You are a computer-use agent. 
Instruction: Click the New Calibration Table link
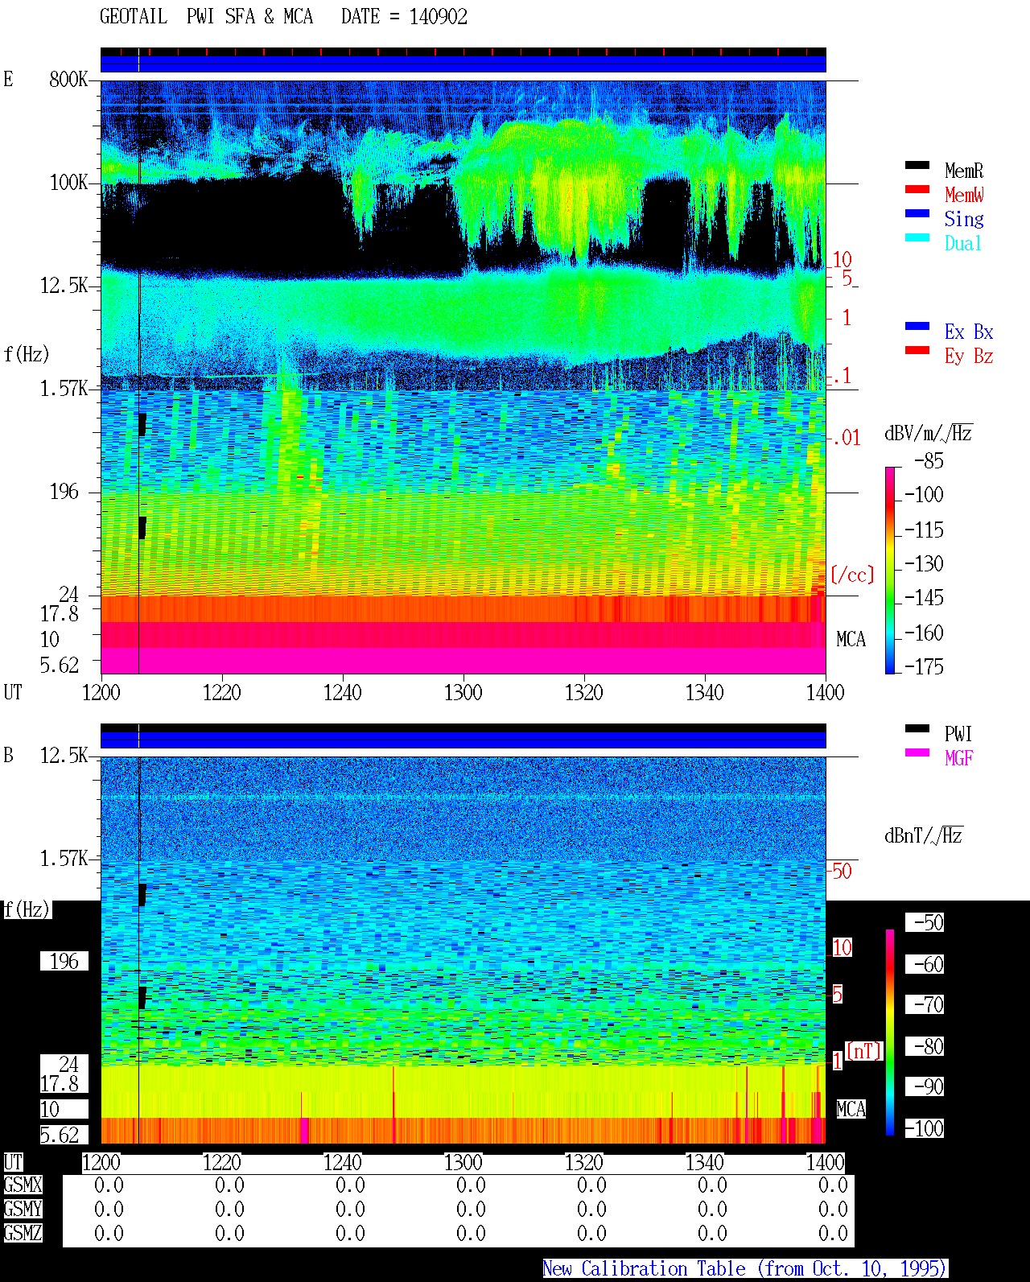(745, 1269)
